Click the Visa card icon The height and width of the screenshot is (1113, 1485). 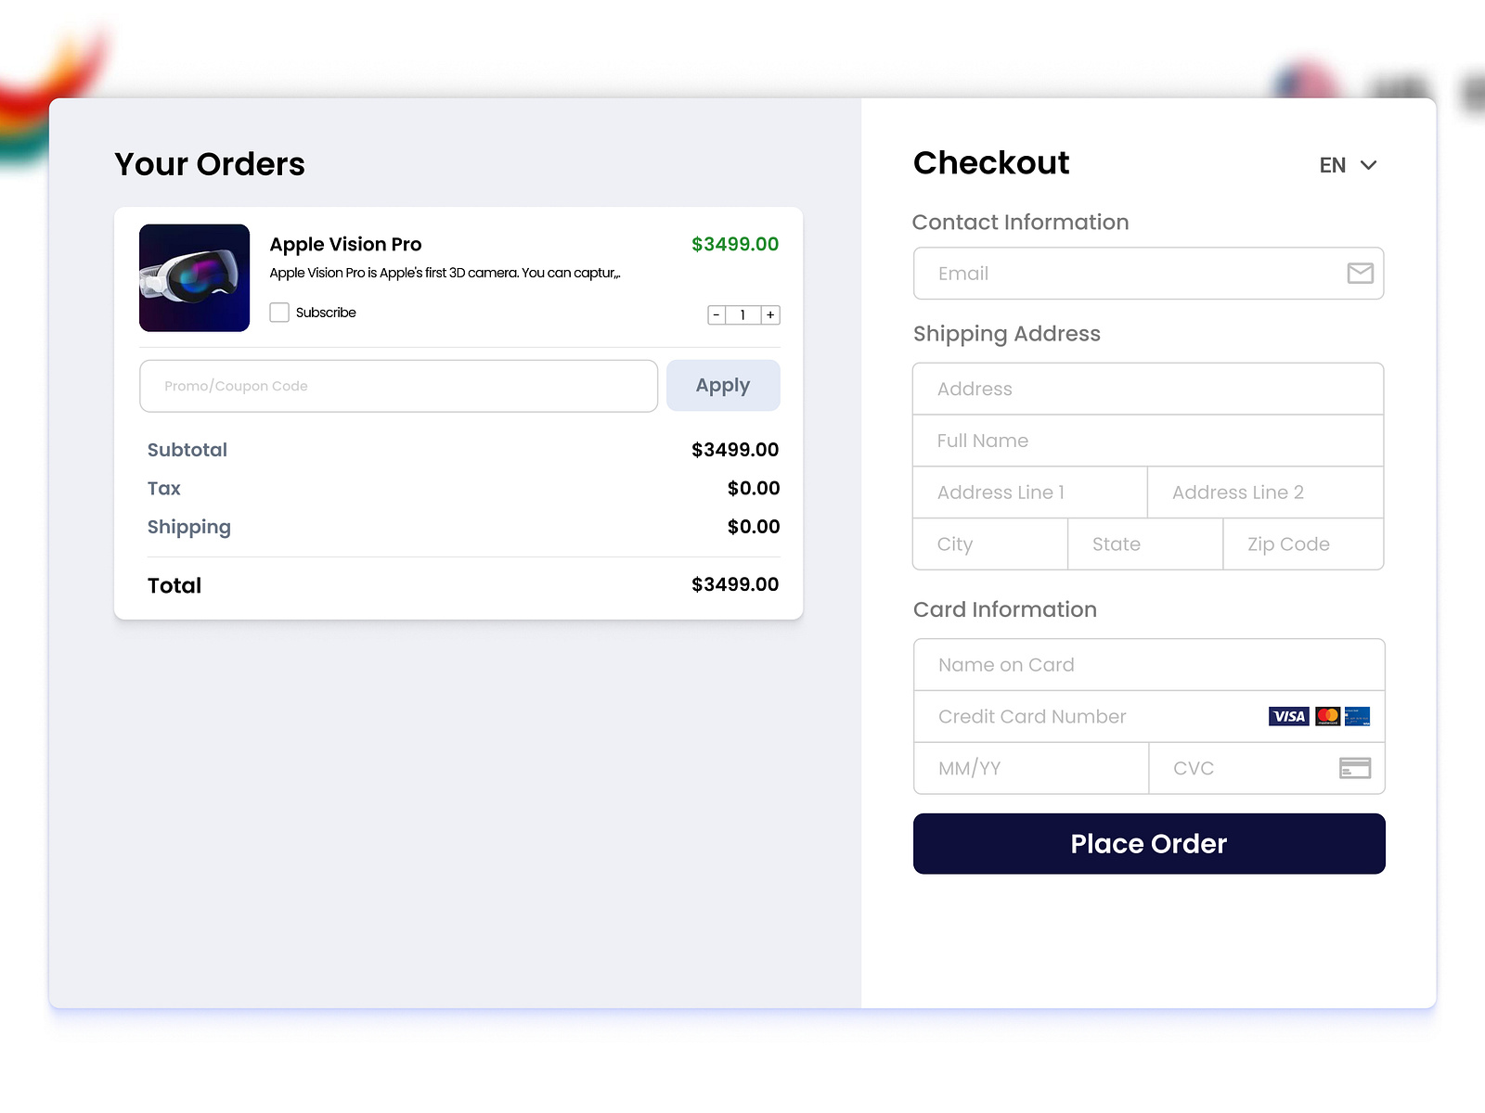coord(1288,716)
